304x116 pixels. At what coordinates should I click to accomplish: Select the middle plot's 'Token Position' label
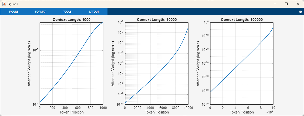point(157,112)
